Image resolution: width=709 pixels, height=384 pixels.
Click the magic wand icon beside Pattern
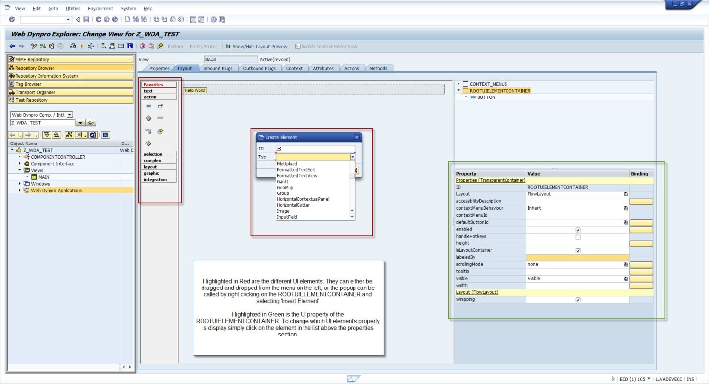click(160, 46)
